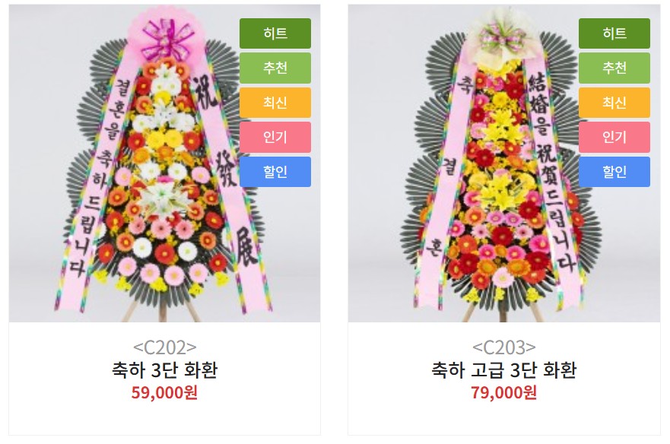The width and height of the screenshot is (670, 444).
Task: Open the C203 wreath product image
Action: (x=504, y=163)
